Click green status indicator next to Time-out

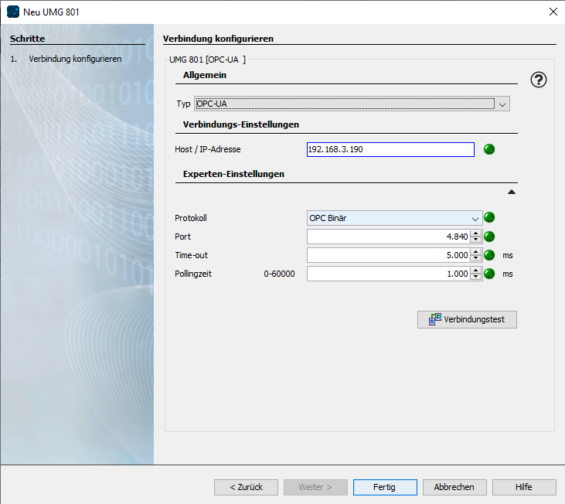pos(488,255)
